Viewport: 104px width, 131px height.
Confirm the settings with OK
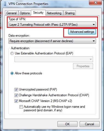click(67, 124)
